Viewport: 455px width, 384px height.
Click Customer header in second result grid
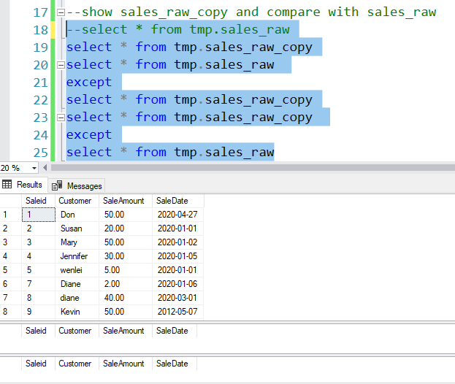pyautogui.click(x=77, y=331)
